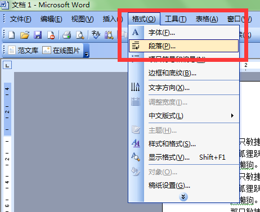Open the 编辑(E) menu
This screenshot has height=212, width=260.
coord(51,19)
